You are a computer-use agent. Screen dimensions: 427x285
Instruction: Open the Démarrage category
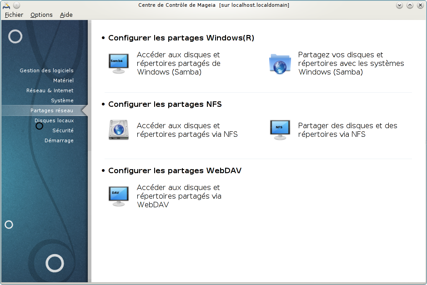point(59,140)
